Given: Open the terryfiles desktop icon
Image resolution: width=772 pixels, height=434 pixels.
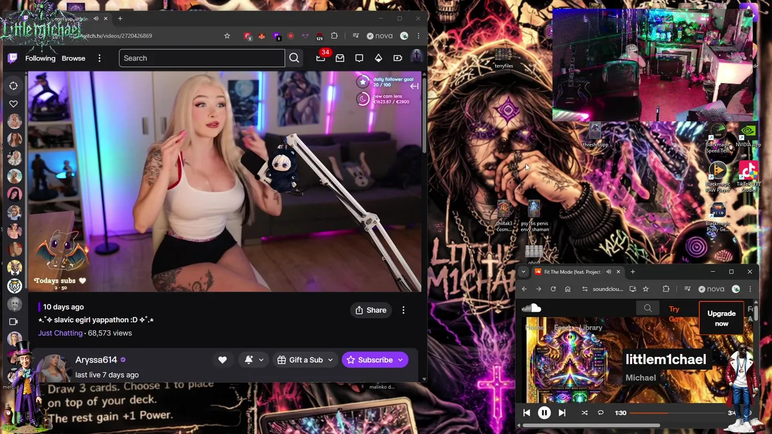Looking at the screenshot, I should click(x=504, y=58).
